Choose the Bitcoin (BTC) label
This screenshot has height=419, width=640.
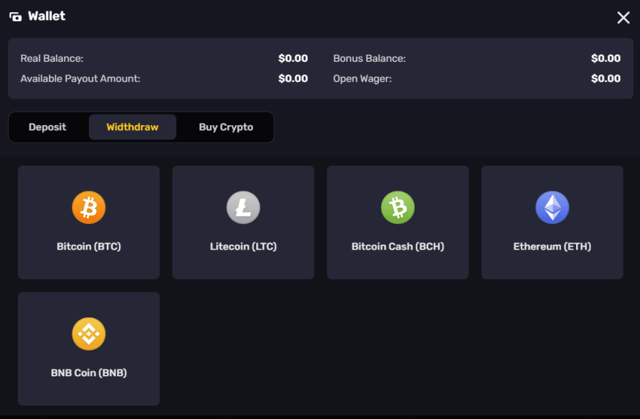click(89, 246)
